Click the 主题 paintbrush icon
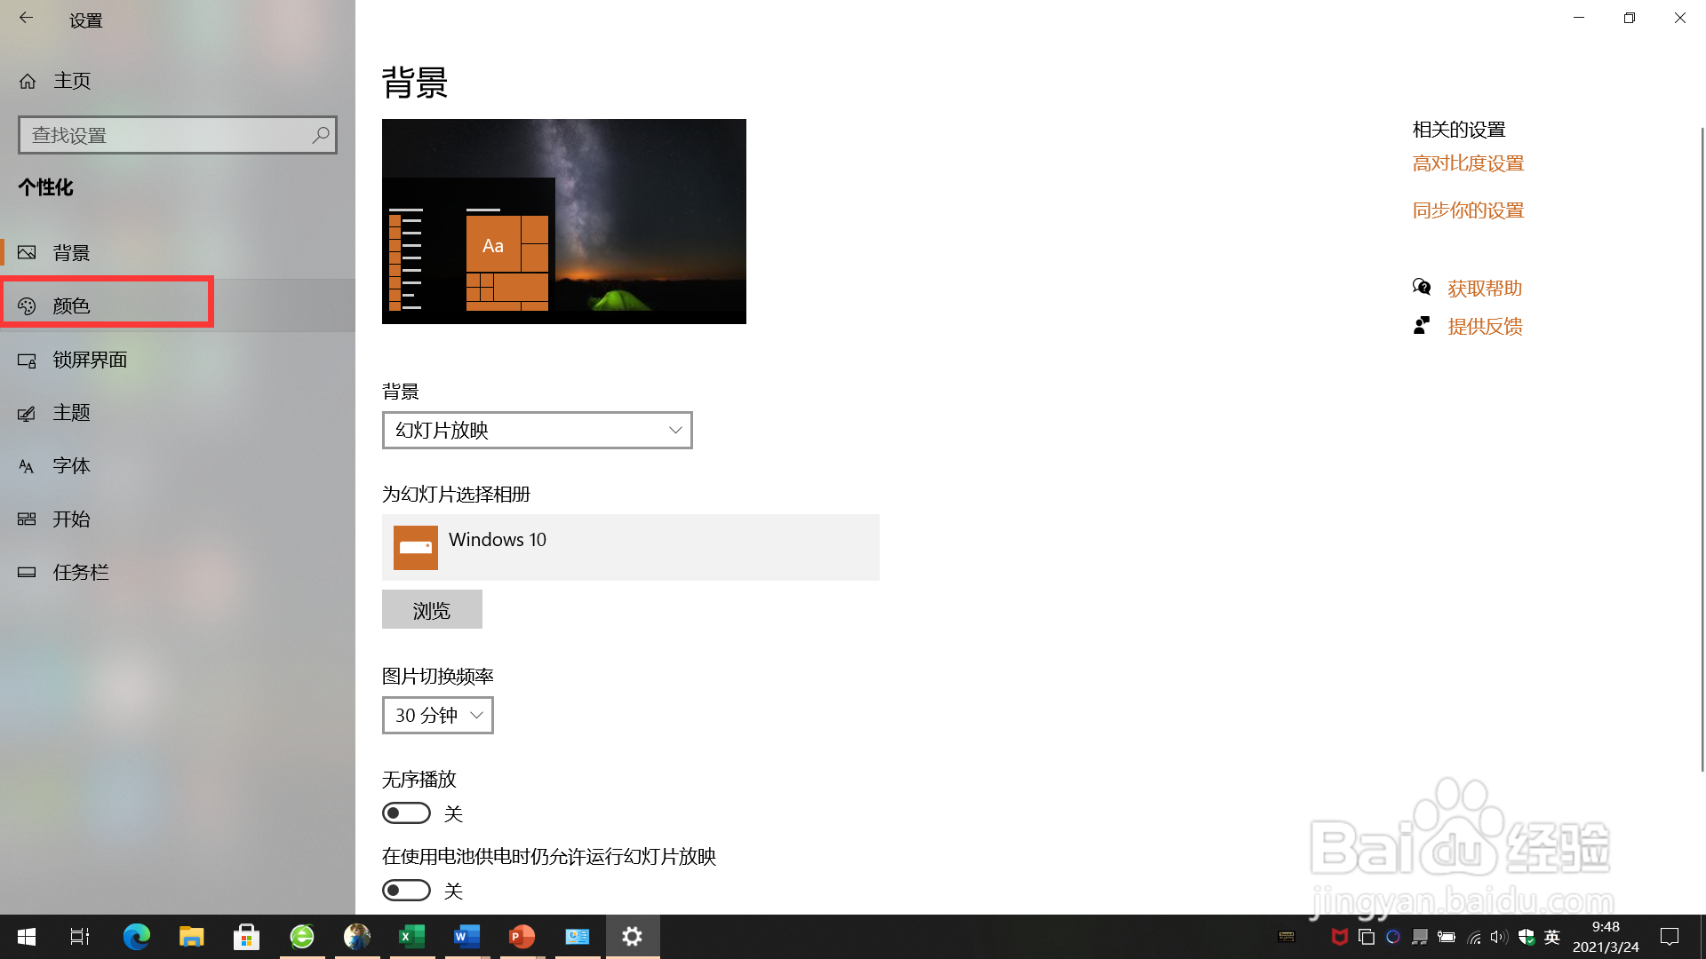This screenshot has height=959, width=1706. tap(27, 413)
